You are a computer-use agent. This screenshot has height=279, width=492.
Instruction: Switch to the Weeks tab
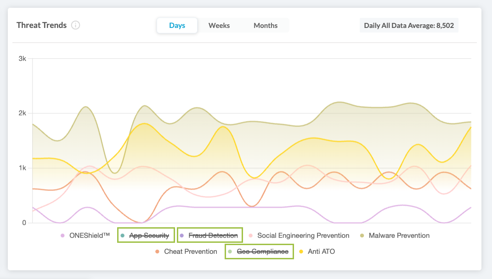point(219,26)
